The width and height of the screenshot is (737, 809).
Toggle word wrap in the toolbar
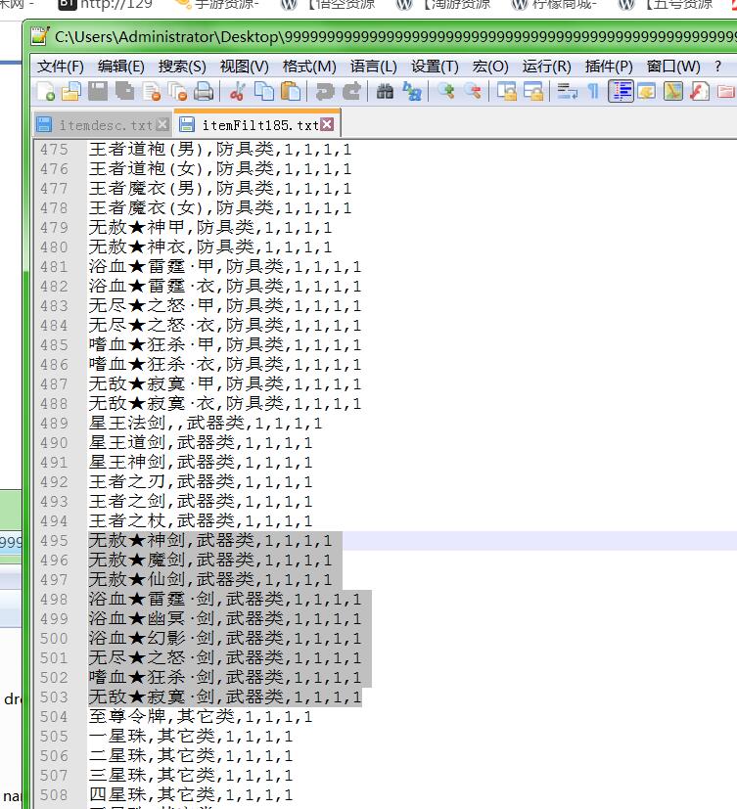566,92
